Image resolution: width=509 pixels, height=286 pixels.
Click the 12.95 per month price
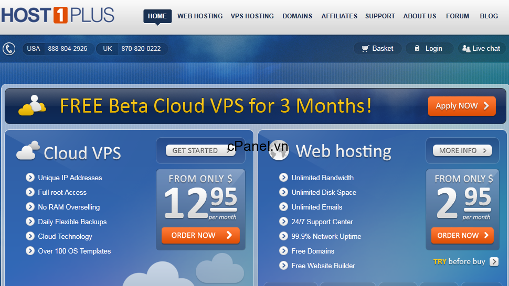[200, 203]
